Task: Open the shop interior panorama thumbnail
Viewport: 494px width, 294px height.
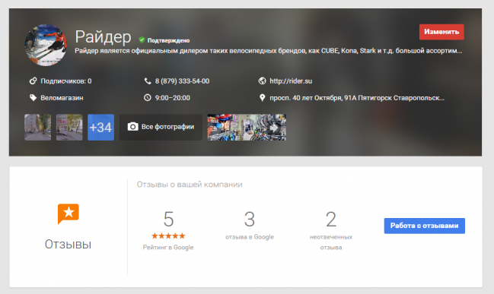Action: [247, 127]
